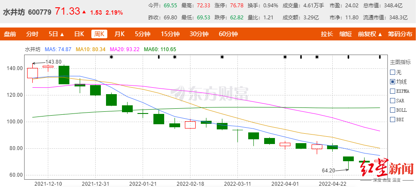Click 拉长 to stretch the chart
The height and width of the screenshot is (187, 418).
pos(327,34)
